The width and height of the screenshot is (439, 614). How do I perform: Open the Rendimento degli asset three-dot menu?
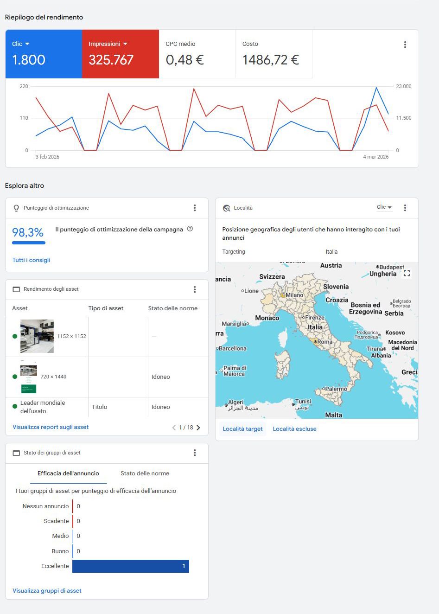tap(195, 289)
